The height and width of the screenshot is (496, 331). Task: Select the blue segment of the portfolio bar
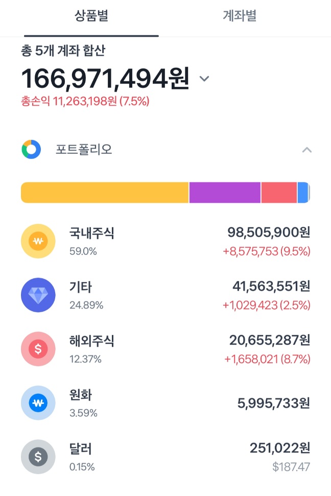303,193
